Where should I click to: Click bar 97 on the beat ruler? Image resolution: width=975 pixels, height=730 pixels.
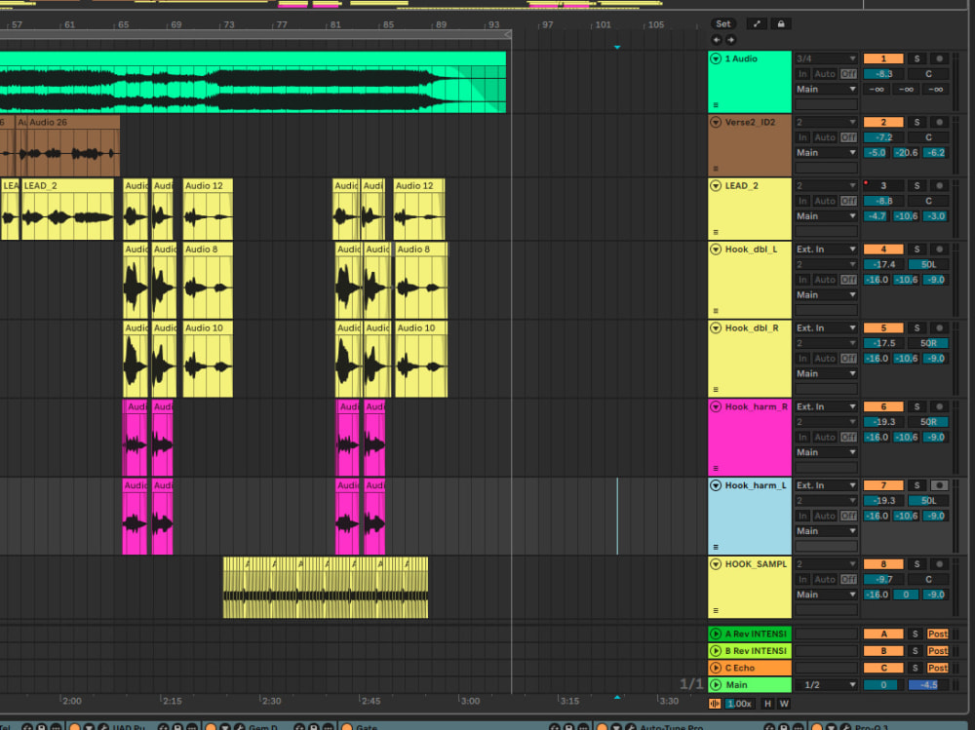pos(547,25)
